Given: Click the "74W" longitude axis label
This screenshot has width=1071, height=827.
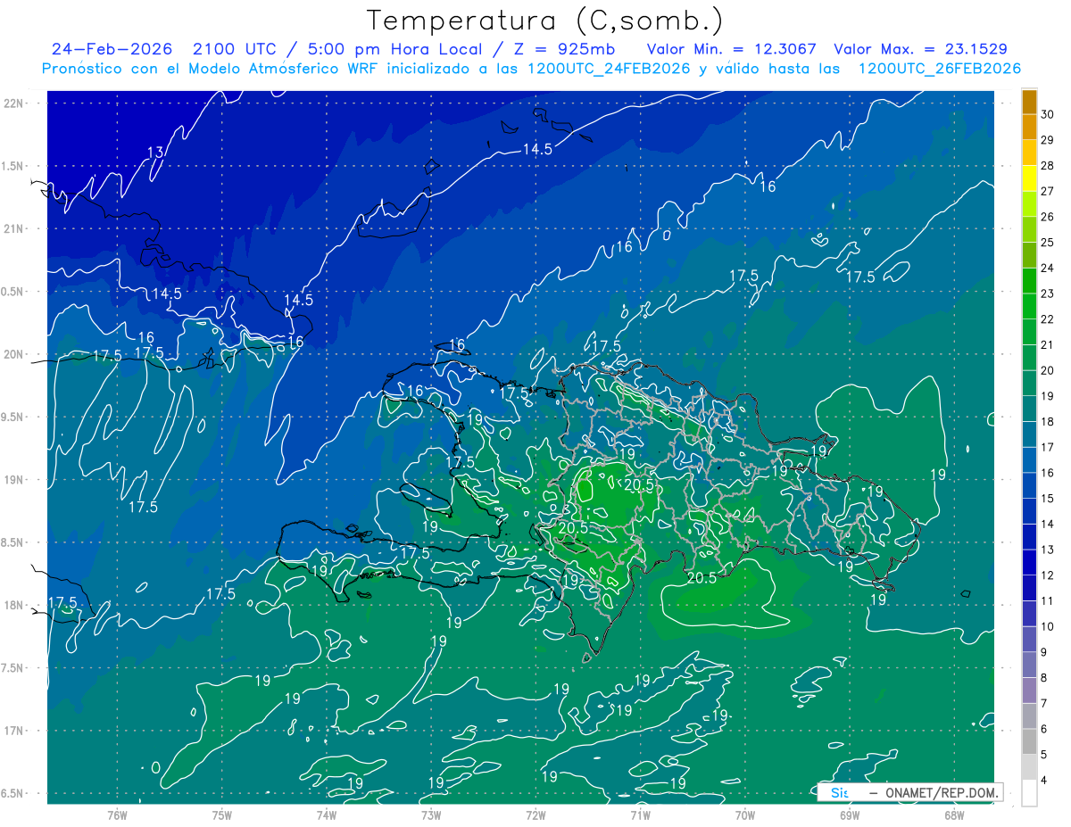Looking at the screenshot, I should pyautogui.click(x=327, y=815).
